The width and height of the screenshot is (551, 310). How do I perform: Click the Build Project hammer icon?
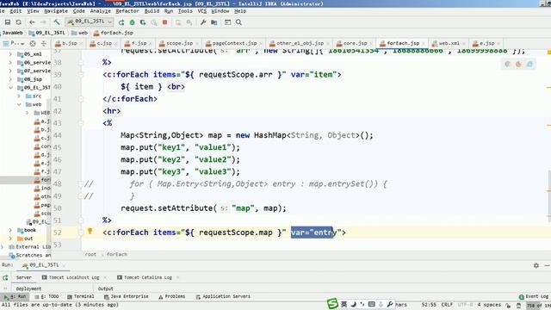point(57,22)
